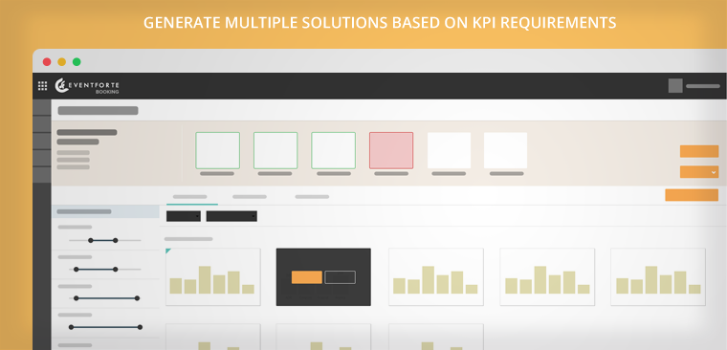This screenshot has height=350, width=727.
Task: Click the right handle of first range slider
Action: [x=116, y=240]
